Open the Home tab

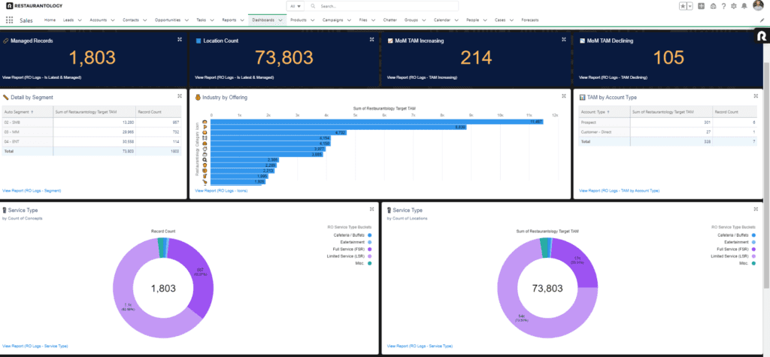coord(50,20)
